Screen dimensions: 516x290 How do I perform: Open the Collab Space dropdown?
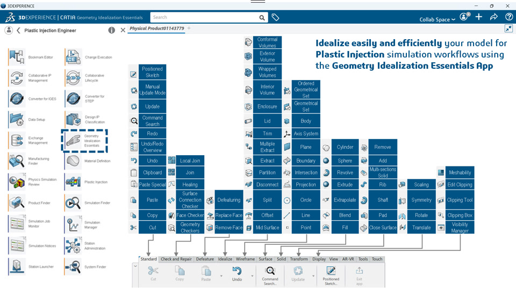point(438,19)
